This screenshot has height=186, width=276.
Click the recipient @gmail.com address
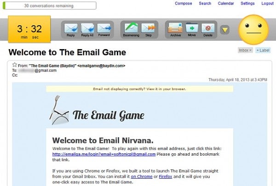click(x=37, y=71)
